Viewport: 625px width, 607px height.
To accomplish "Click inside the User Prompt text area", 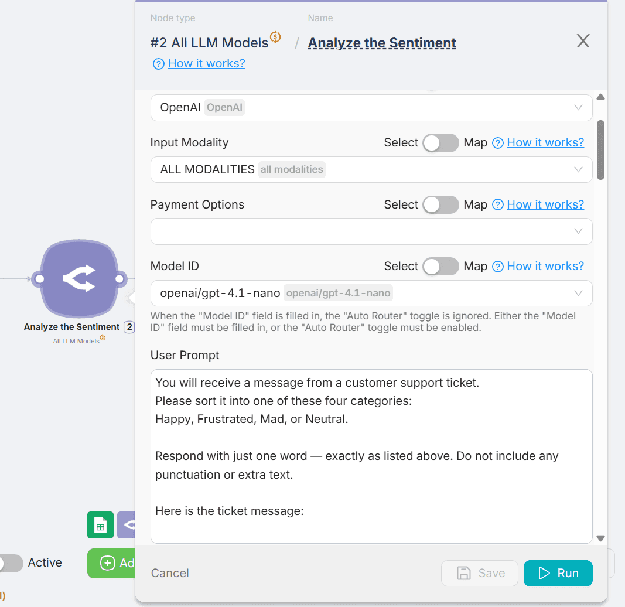I will (x=371, y=457).
